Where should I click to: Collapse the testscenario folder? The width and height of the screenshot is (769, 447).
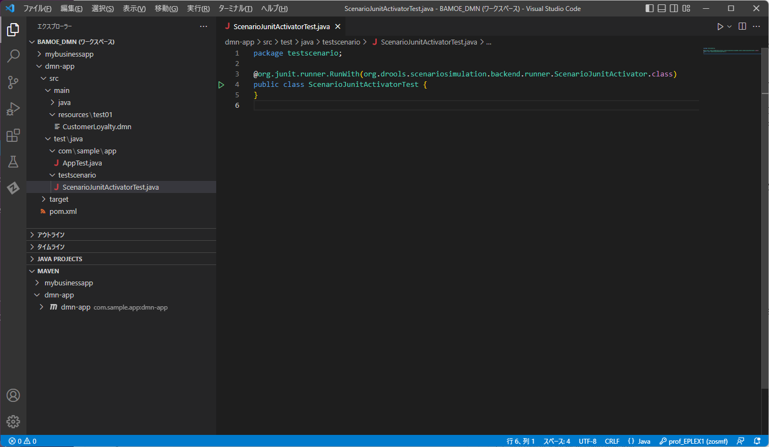point(121,175)
